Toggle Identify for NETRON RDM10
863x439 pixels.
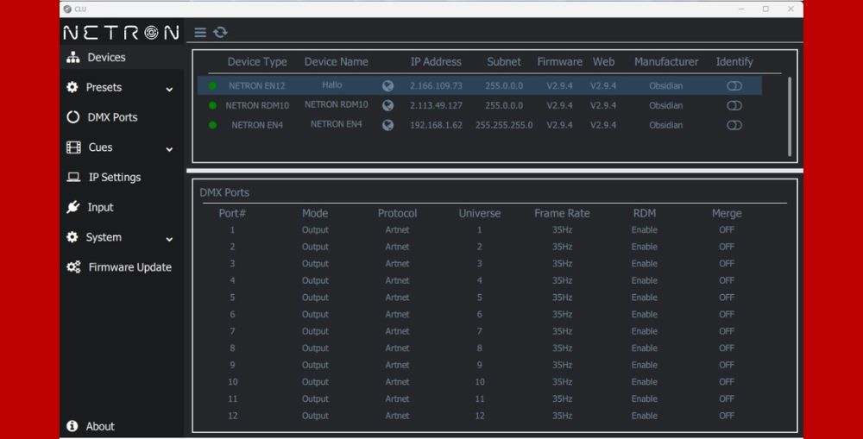click(x=734, y=105)
